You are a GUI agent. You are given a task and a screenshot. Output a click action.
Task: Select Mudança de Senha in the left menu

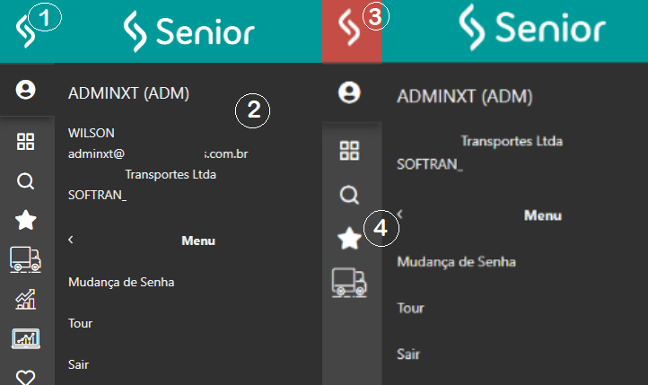click(x=121, y=282)
